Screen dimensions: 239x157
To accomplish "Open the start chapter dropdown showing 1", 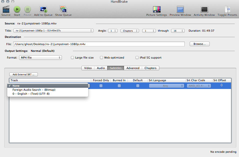I will 149,31.
